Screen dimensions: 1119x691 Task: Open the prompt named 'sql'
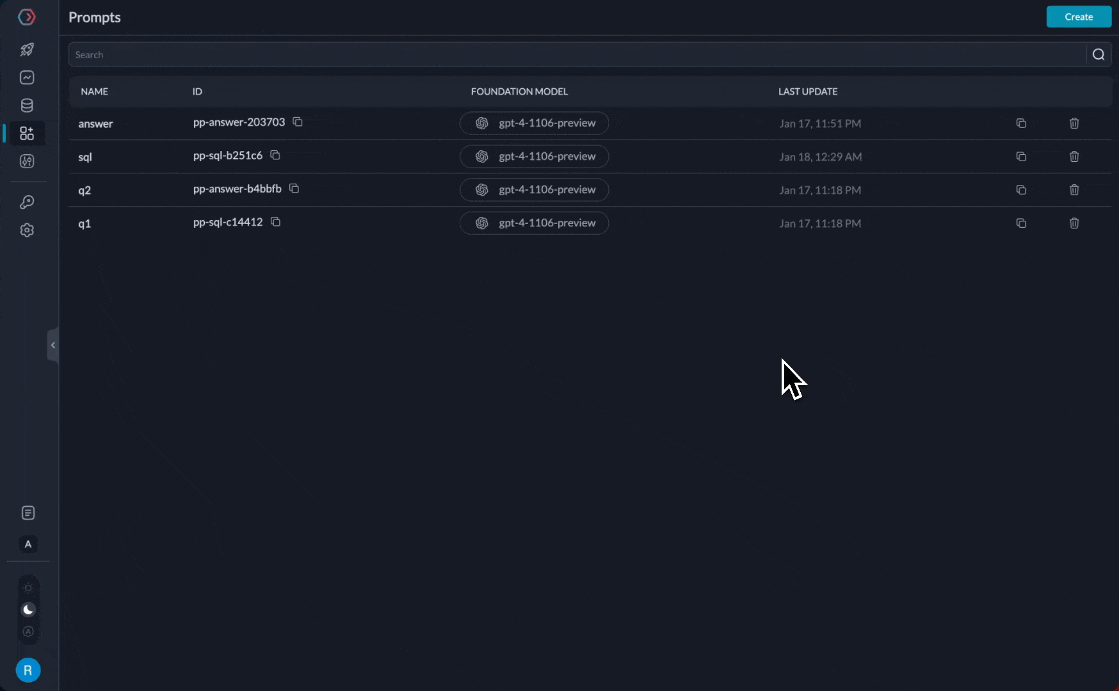point(85,157)
